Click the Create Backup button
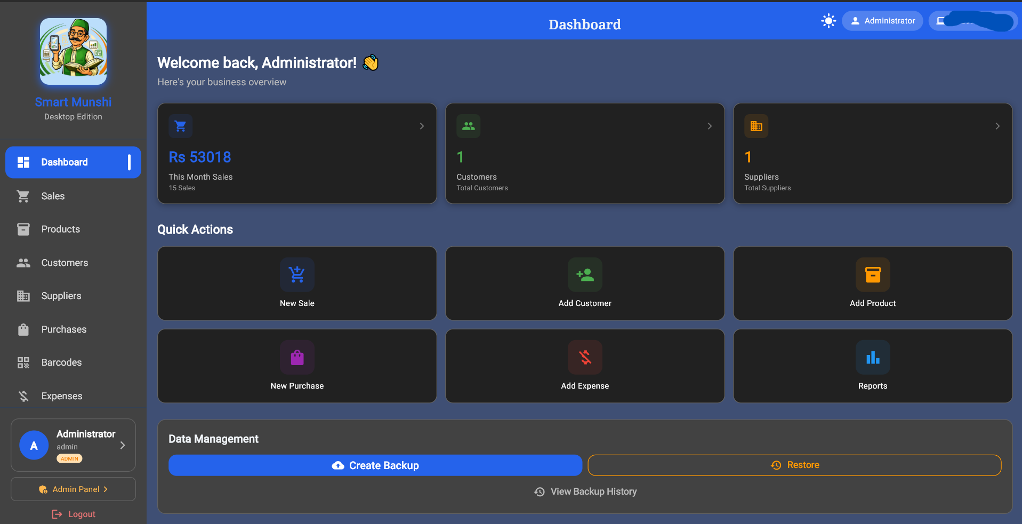The height and width of the screenshot is (524, 1022). [x=375, y=465]
